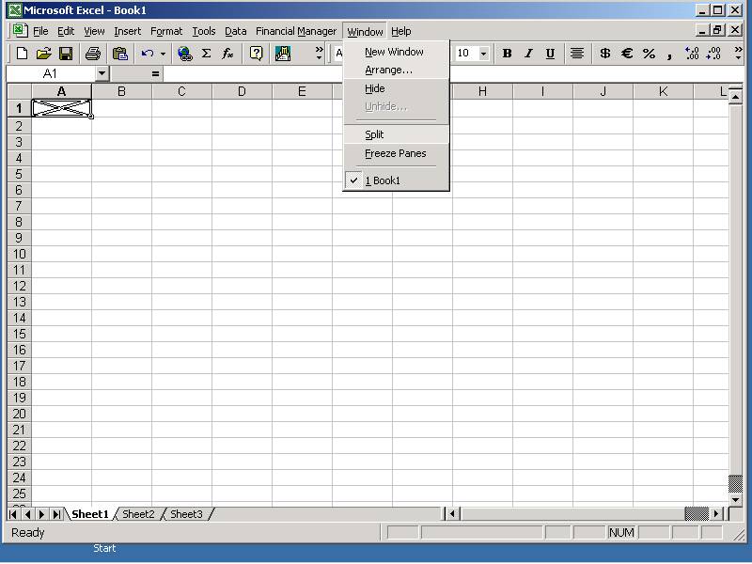Image resolution: width=752 pixels, height=564 pixels.
Task: Click the AutoSum sigma icon
Action: click(x=207, y=54)
